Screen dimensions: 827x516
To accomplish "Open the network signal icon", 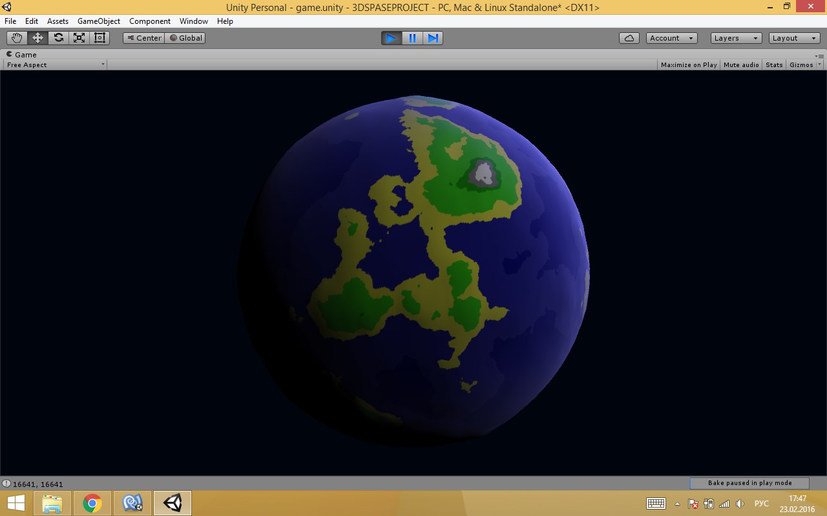I will (x=724, y=504).
